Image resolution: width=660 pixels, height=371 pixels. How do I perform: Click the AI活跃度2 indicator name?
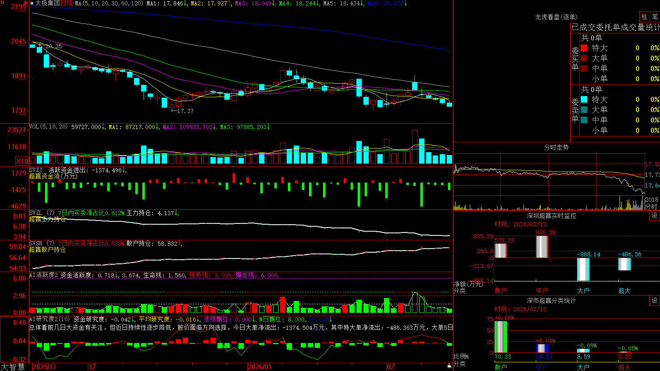click(x=44, y=275)
